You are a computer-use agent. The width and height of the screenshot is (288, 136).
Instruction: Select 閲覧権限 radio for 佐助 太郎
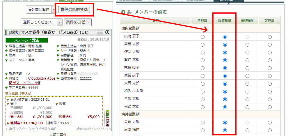click(x=247, y=52)
